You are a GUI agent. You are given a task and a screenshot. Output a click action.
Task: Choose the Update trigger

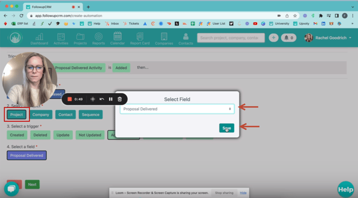click(x=63, y=135)
